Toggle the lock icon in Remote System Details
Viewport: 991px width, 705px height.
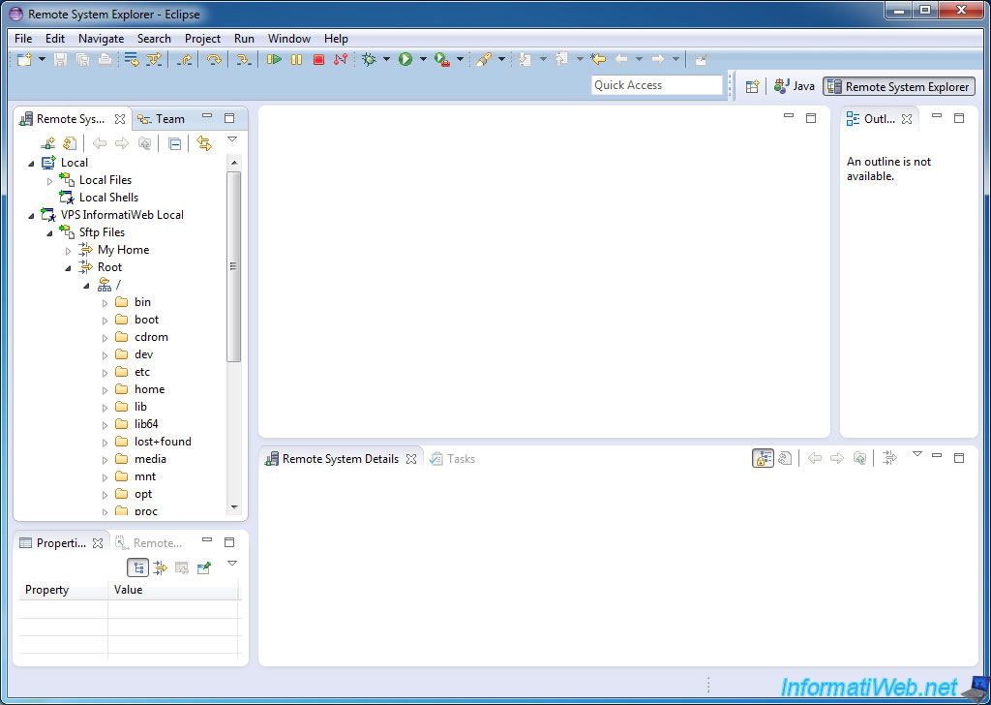[x=763, y=458]
